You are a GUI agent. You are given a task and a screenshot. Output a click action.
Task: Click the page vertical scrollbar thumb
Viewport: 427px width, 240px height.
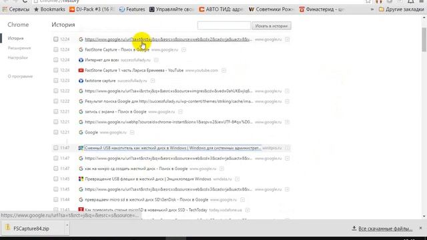(x=424, y=39)
